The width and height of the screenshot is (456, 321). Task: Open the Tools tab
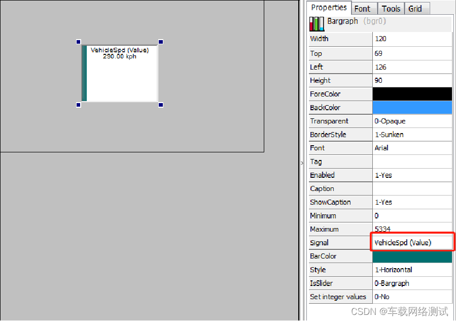(391, 8)
